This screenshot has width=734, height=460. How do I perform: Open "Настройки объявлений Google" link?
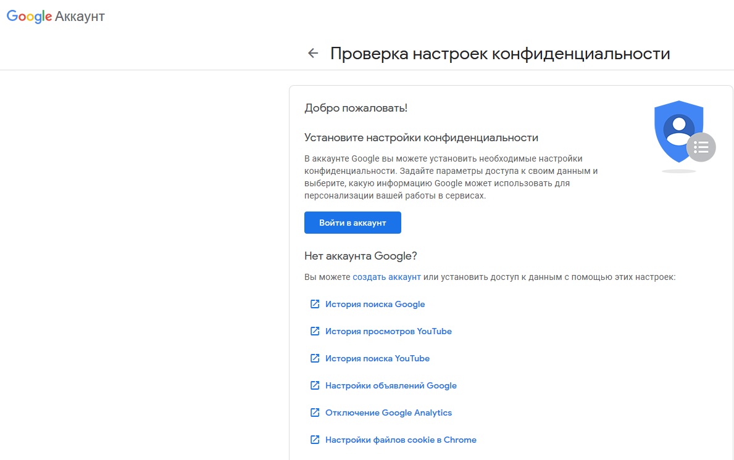coord(391,385)
